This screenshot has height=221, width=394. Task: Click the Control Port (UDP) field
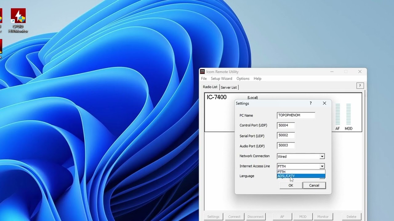tap(286, 125)
